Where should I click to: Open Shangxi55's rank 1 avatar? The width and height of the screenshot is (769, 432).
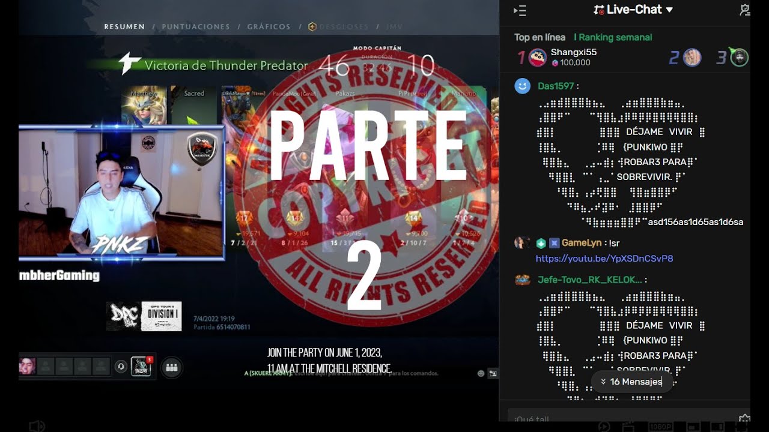pyautogui.click(x=538, y=58)
